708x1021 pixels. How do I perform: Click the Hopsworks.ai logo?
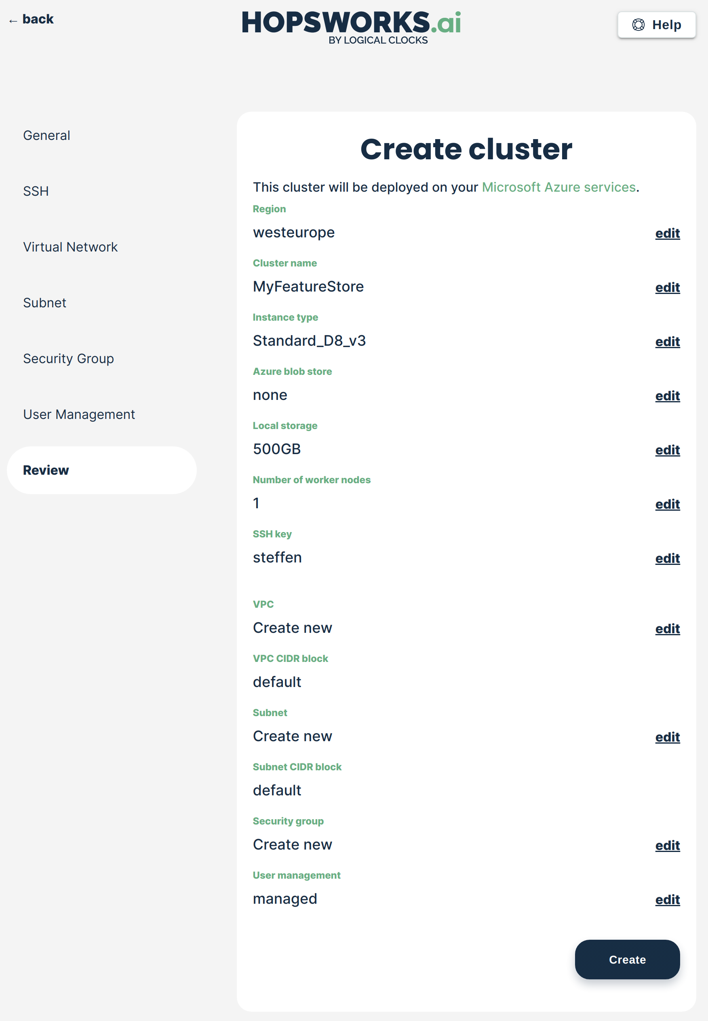coord(351,27)
